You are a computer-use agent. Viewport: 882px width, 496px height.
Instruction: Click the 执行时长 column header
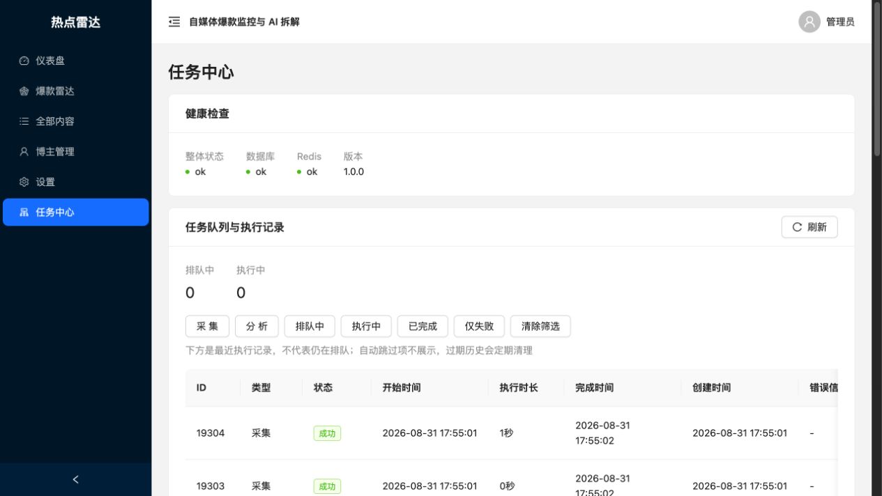(526, 388)
